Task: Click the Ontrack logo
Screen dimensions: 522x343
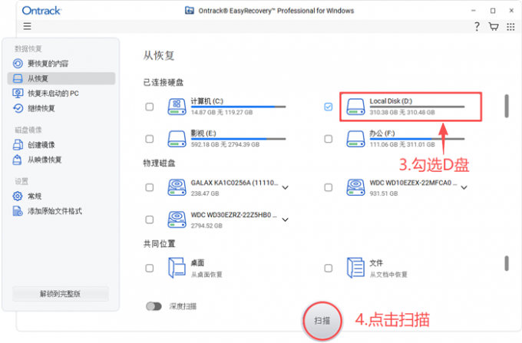Action: point(41,11)
